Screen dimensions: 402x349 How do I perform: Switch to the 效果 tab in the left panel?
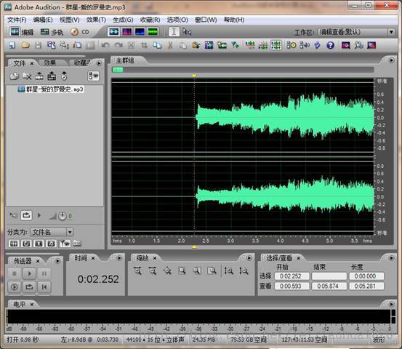(50, 63)
